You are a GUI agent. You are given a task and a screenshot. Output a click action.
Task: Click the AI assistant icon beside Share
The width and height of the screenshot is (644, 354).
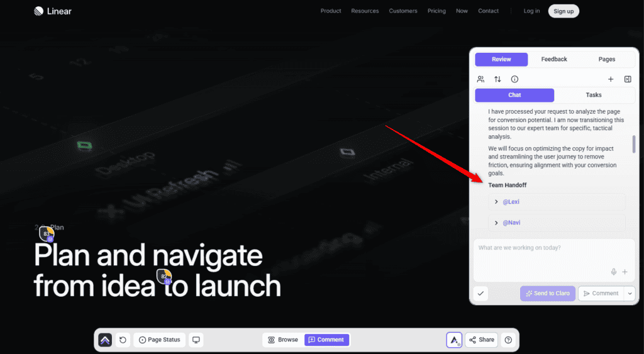454,340
